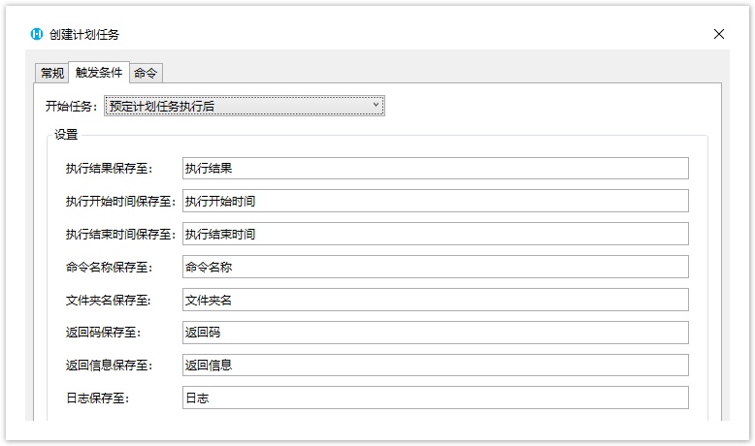The height and width of the screenshot is (446, 755).
Task: Click into the 日志 text box
Action: click(436, 398)
